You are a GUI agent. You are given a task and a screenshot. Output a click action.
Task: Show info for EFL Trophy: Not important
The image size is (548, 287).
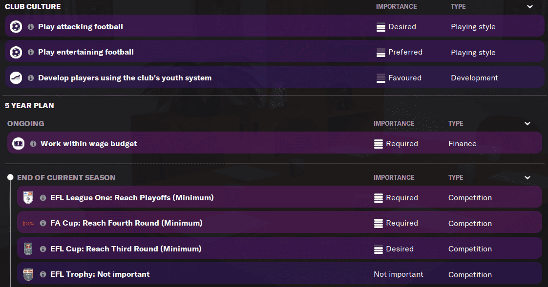pos(43,274)
